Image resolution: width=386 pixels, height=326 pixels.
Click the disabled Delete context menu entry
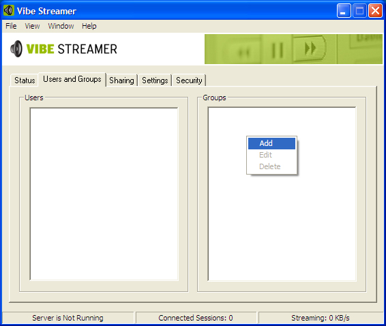click(x=271, y=166)
